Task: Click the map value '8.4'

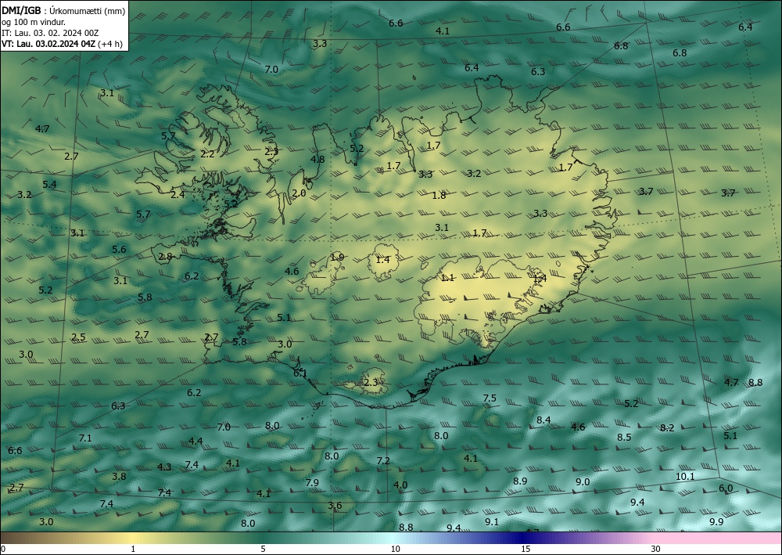Action: click(x=543, y=420)
